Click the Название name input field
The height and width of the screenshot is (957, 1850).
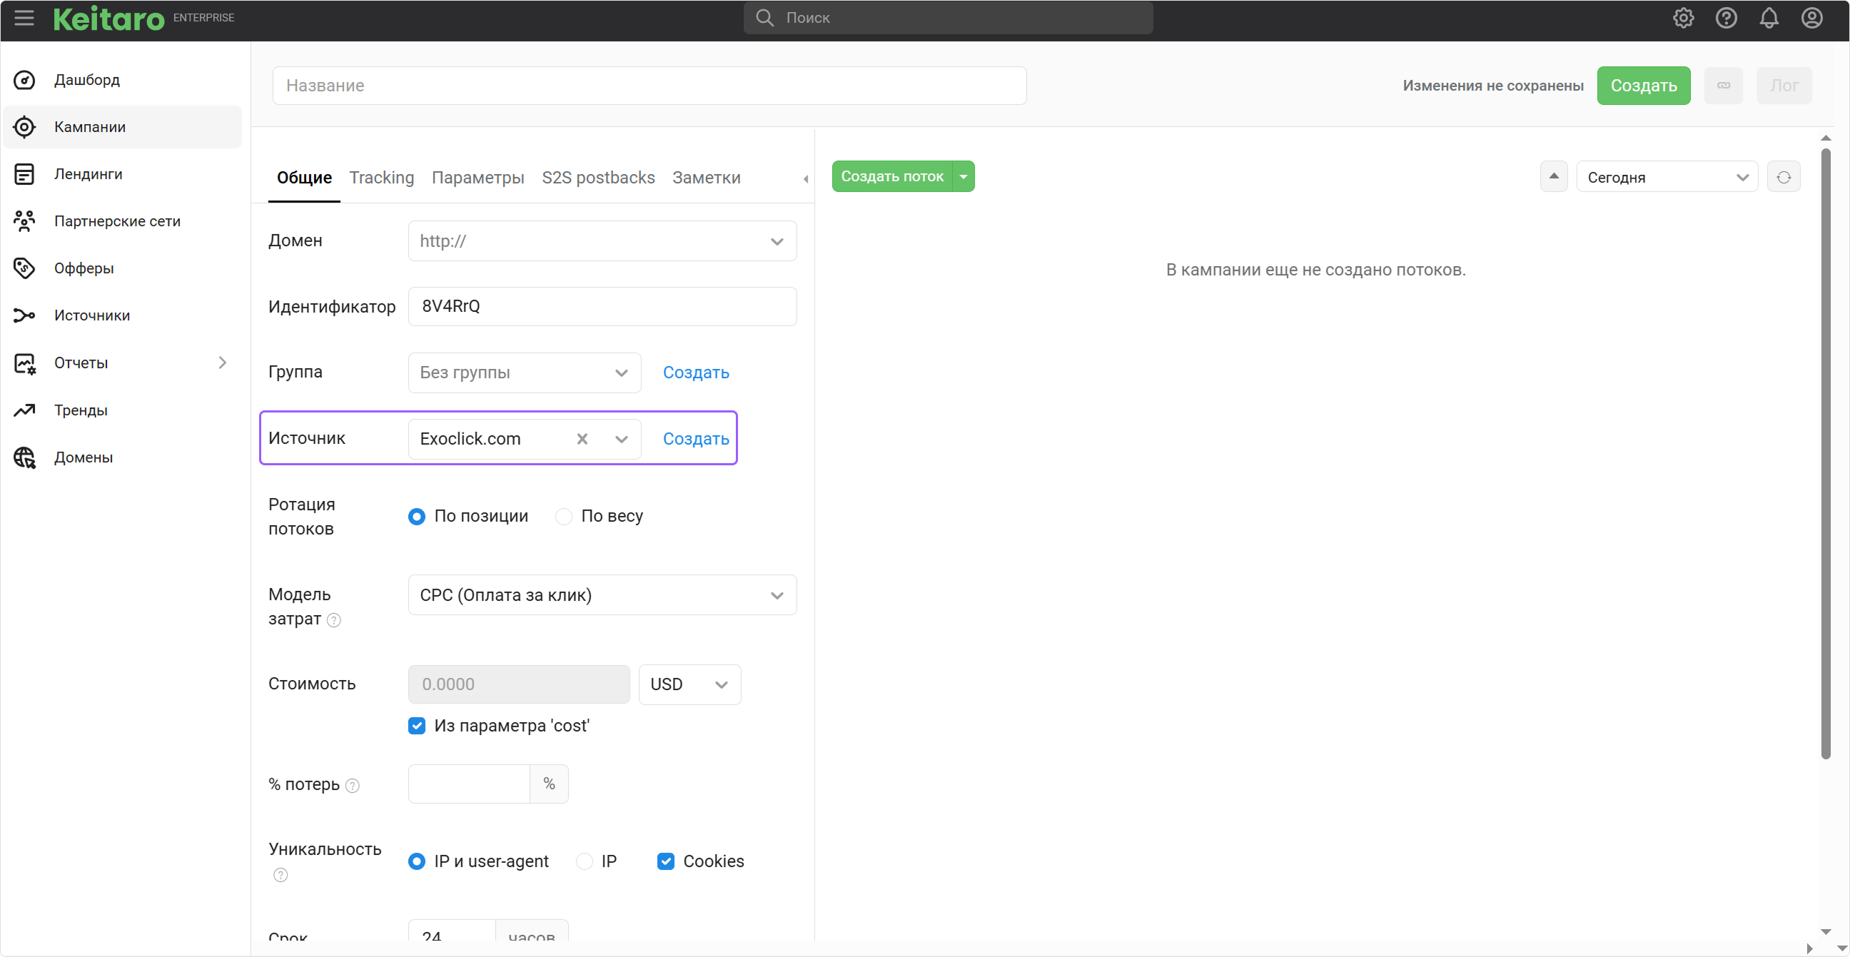click(x=649, y=86)
